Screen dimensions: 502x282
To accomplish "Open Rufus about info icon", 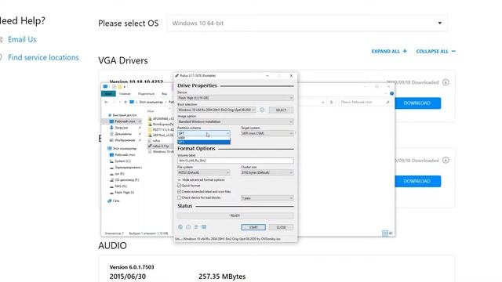I will click(188, 226).
